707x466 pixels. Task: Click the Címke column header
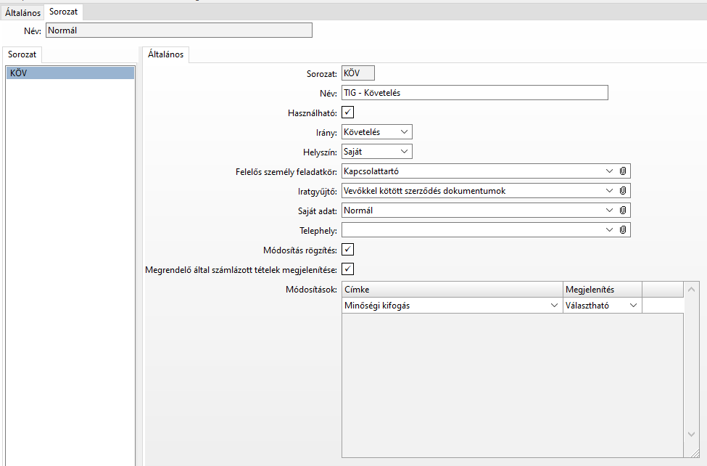(x=451, y=290)
